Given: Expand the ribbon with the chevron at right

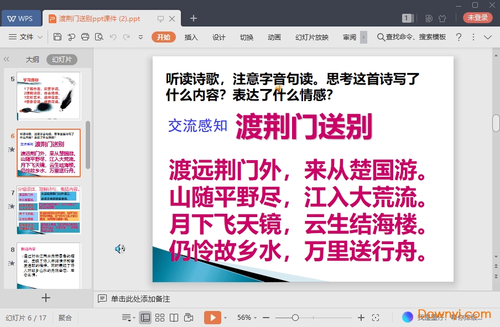Looking at the screenshot, I should tap(488, 37).
